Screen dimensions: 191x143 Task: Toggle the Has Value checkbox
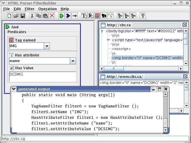tap(12, 68)
